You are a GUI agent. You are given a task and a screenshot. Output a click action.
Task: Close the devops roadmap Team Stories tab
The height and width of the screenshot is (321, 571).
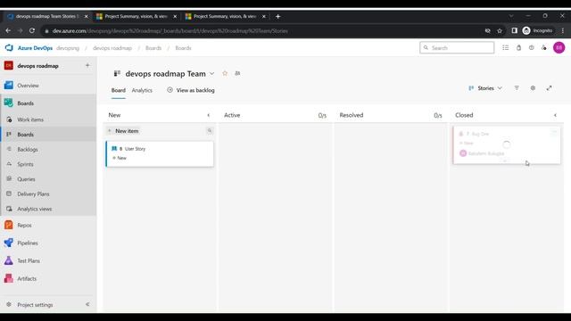tap(87, 16)
